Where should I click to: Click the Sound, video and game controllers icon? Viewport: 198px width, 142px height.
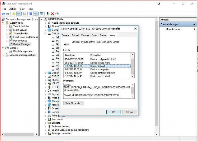tap(49, 130)
